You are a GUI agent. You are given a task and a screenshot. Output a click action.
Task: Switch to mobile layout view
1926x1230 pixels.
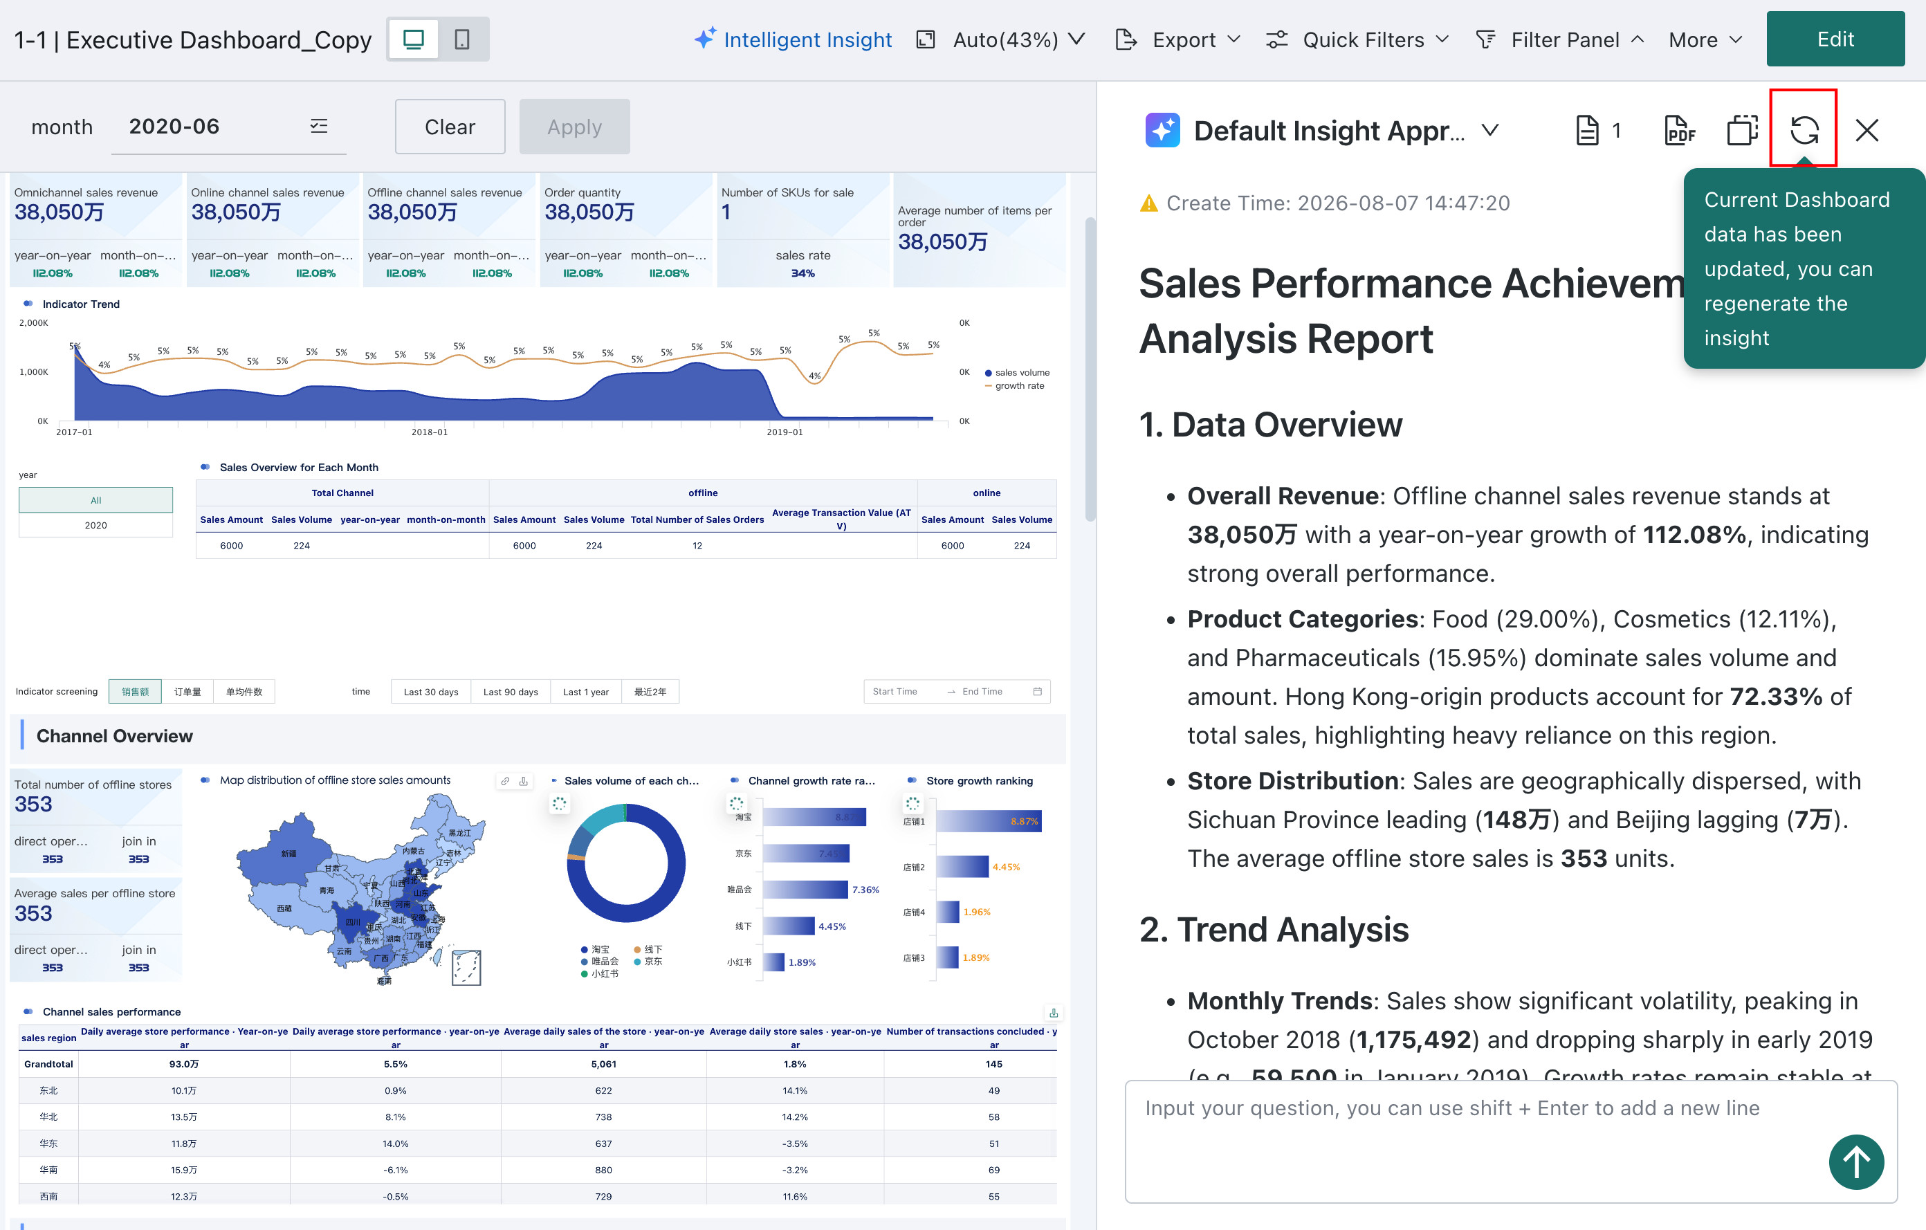pos(462,39)
